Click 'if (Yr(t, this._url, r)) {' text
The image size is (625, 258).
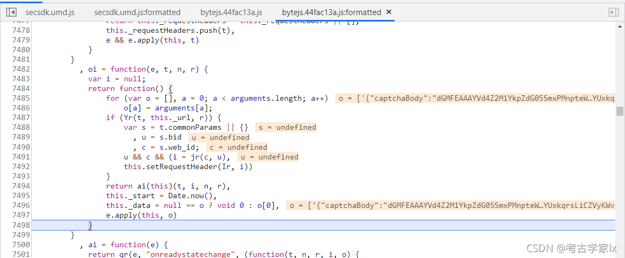pyautogui.click(x=164, y=117)
